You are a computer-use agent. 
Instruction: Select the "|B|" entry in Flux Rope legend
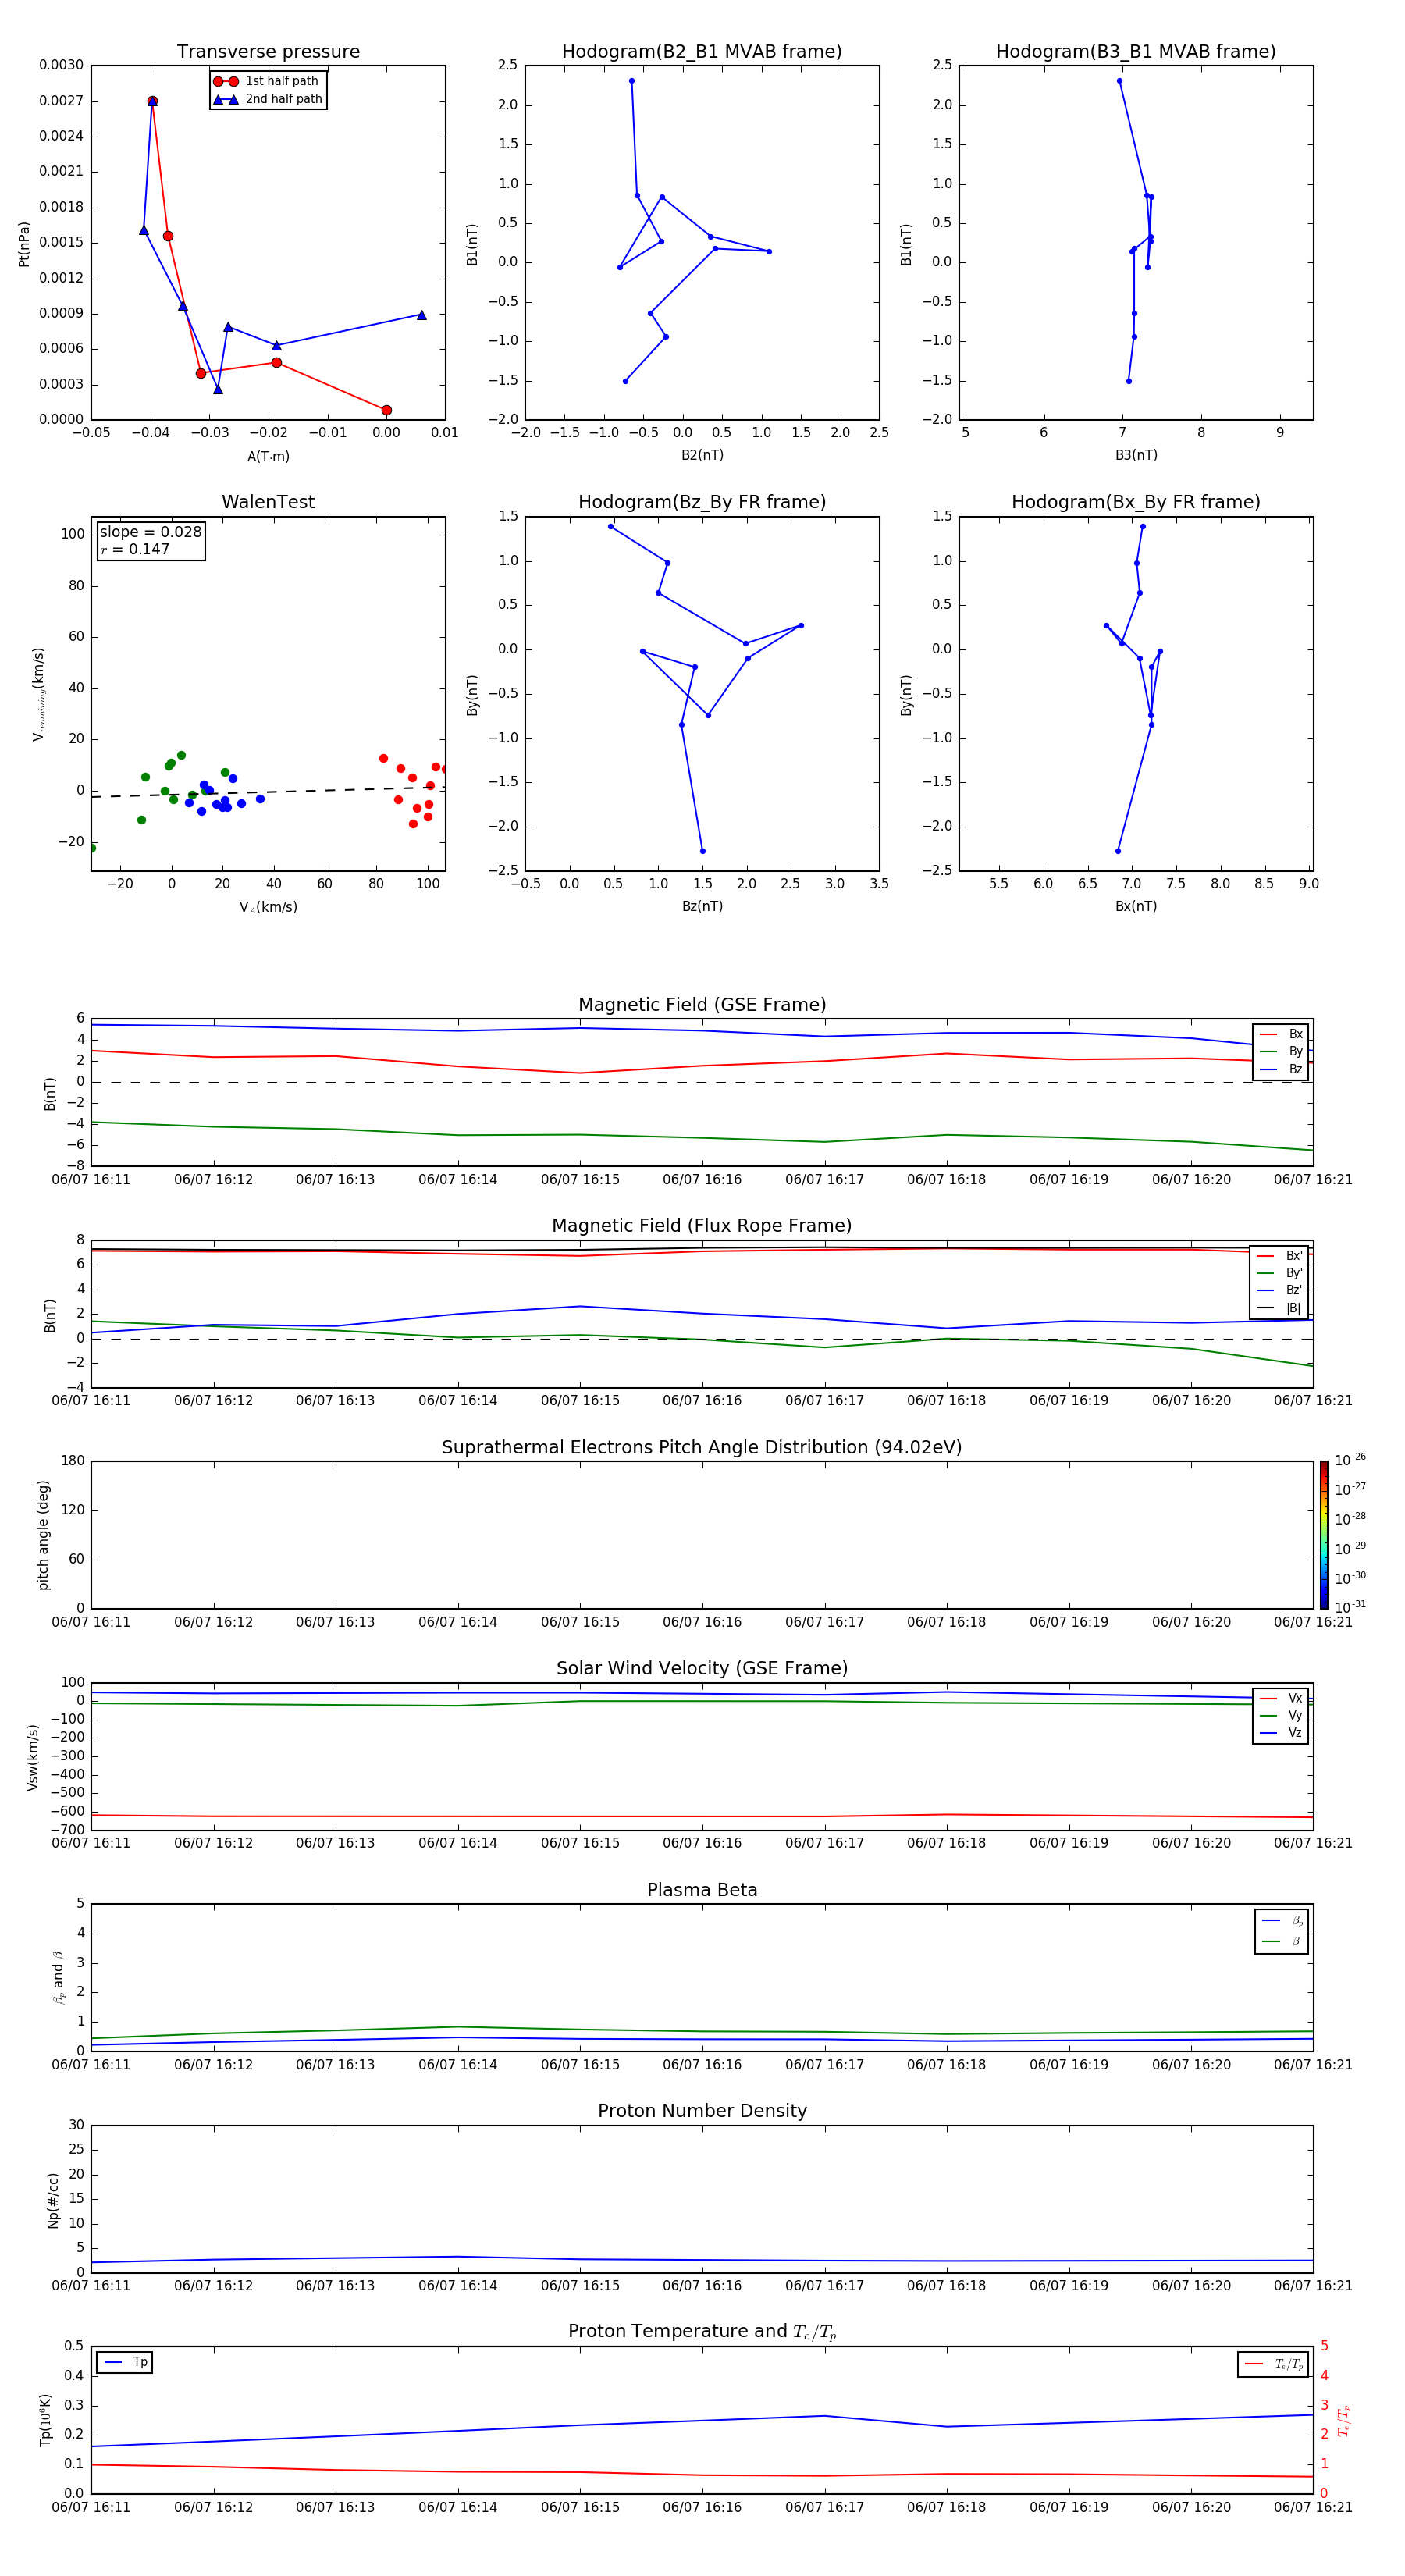click(1280, 1308)
